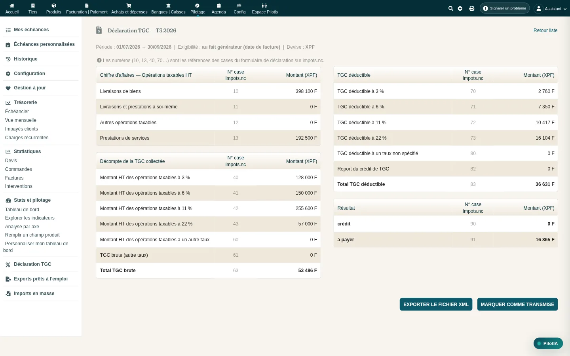Click the search magnifier icon
Image resolution: width=570 pixels, height=356 pixels.
click(x=450, y=8)
